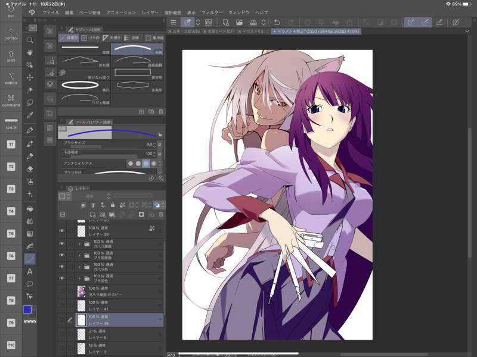Select the Auto select magic wand tool
The image size is (477, 357).
point(29,90)
